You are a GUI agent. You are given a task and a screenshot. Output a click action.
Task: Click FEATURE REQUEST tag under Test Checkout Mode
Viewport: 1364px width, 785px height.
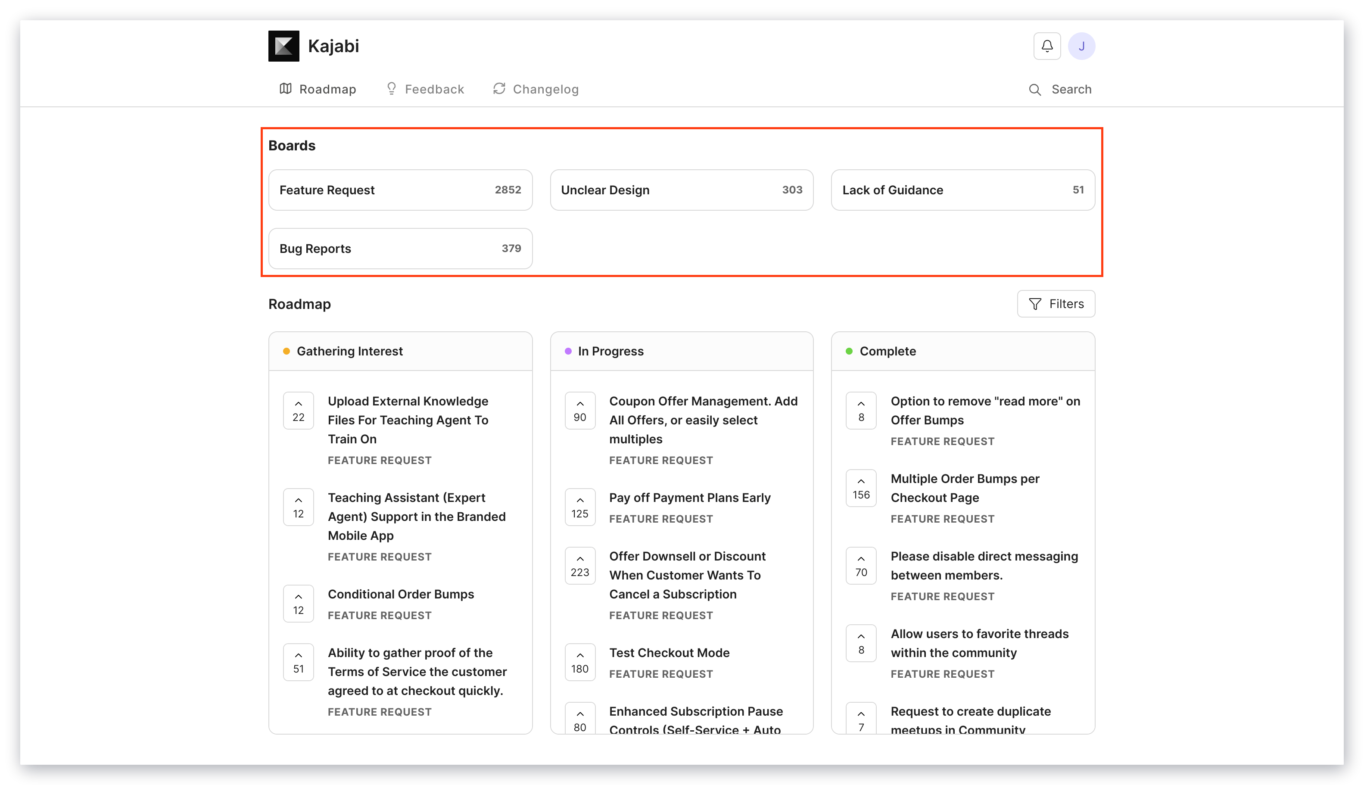point(661,674)
